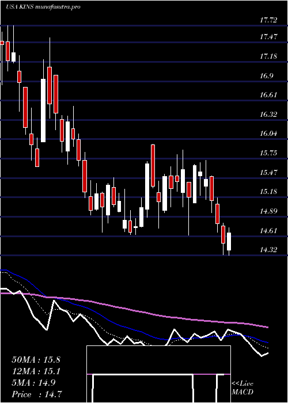
Task: Click the 14.32 price axis label
Action: pyautogui.click(x=268, y=249)
